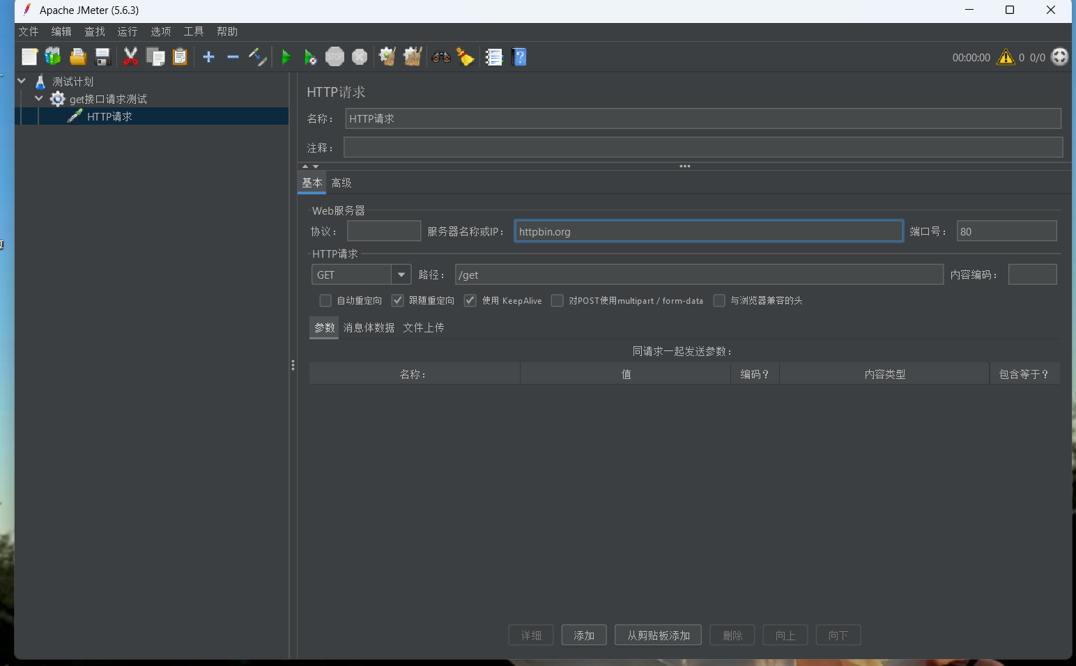
Task: Open the 运行 menu
Action: pyautogui.click(x=128, y=31)
